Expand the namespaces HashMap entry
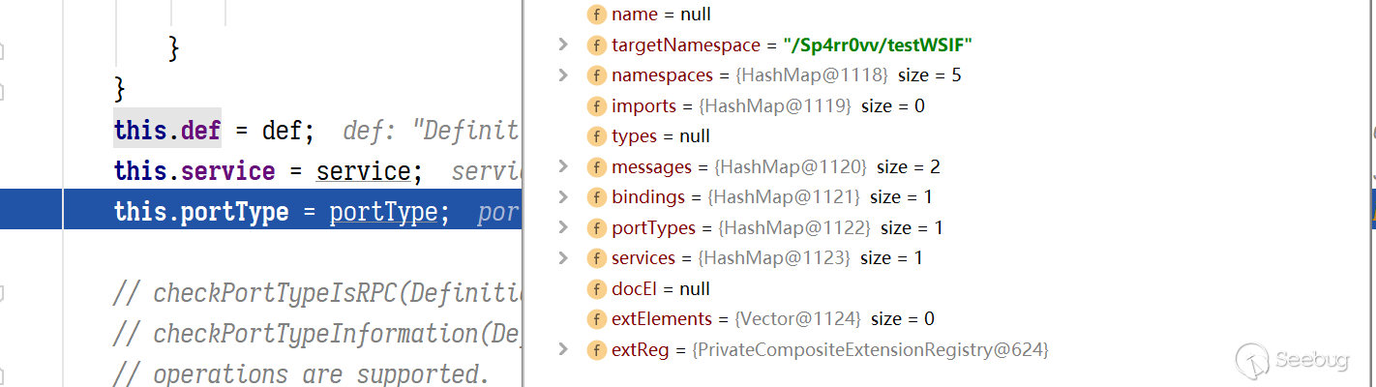1376x387 pixels. 563,75
